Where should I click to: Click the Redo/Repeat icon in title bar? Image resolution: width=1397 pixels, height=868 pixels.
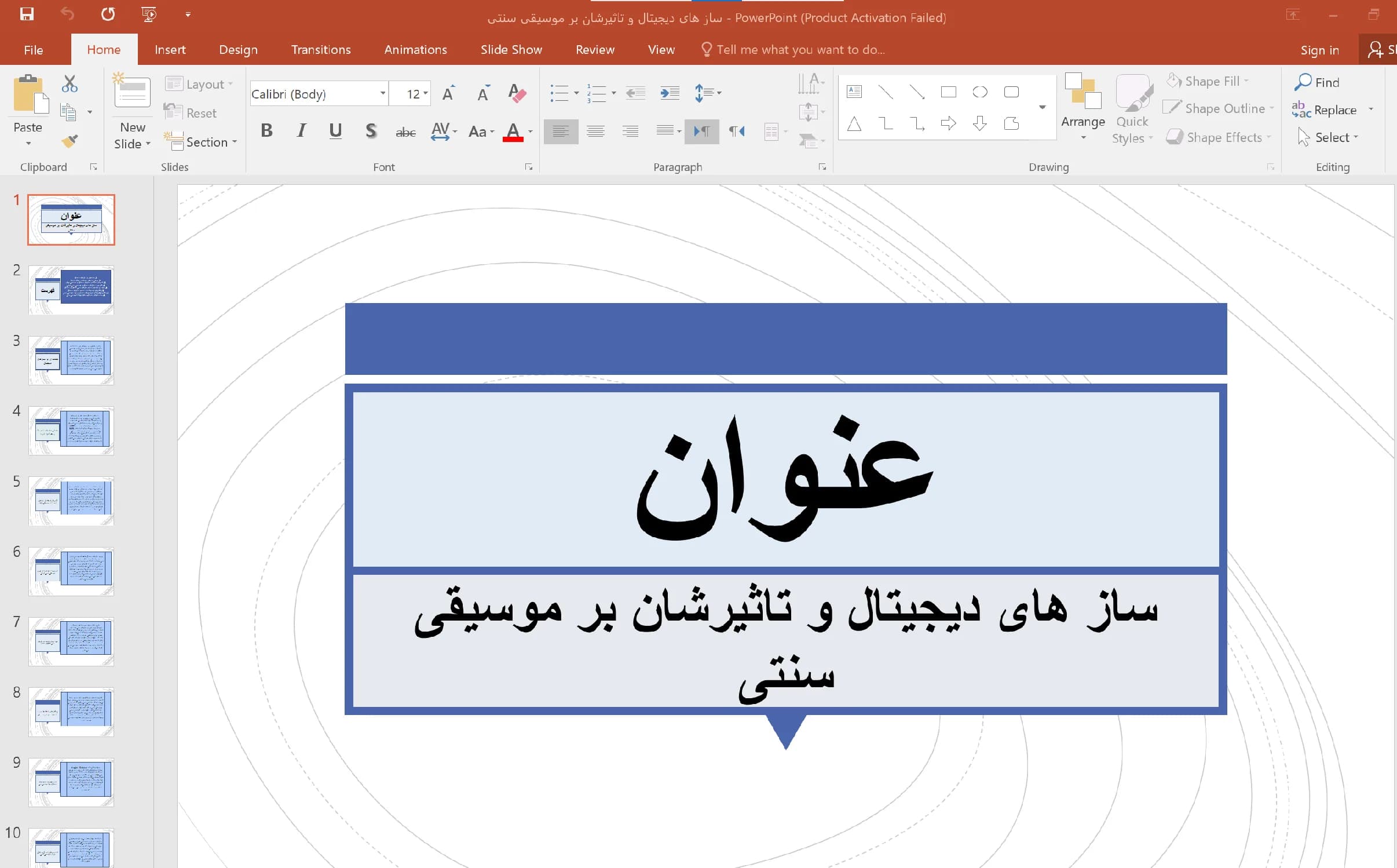tap(108, 14)
